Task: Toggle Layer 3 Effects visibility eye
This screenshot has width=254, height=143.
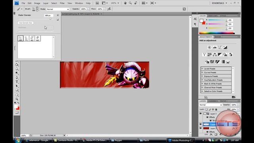Action: [207, 117]
